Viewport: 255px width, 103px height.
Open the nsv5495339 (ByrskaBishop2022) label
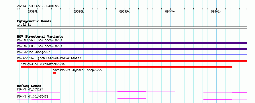click(77, 70)
